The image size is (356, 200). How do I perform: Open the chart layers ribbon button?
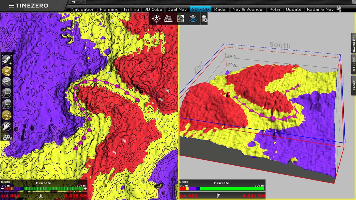click(181, 19)
